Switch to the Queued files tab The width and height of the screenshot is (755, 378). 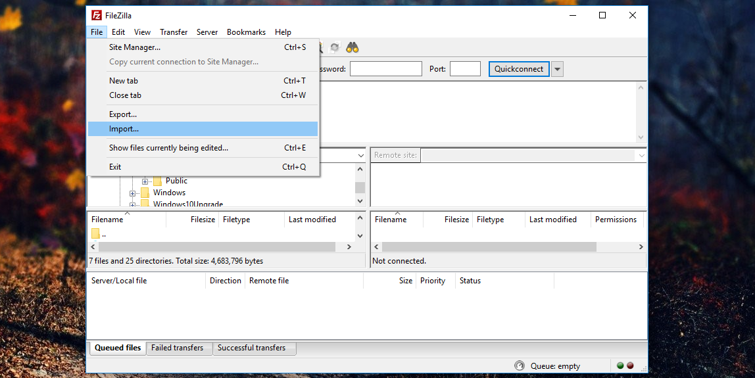(x=118, y=348)
